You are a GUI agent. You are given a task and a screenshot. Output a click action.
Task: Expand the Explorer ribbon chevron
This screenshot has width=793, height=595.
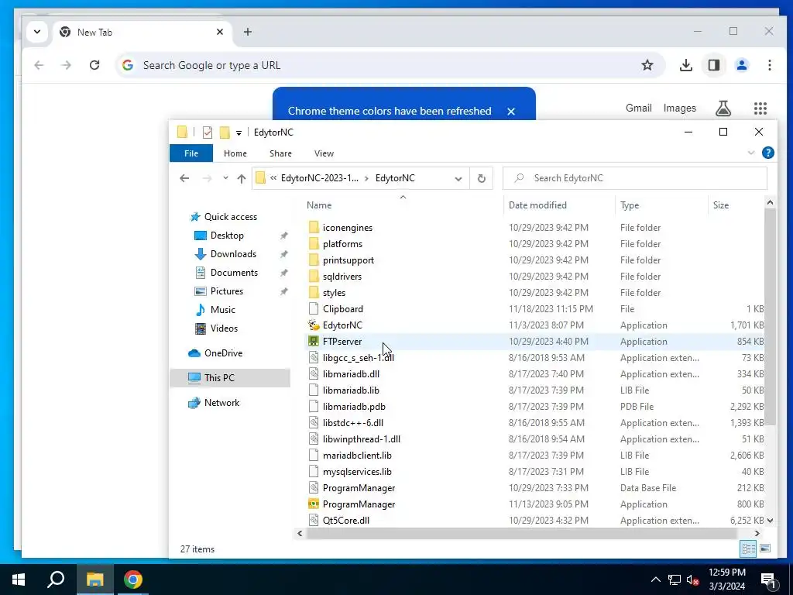pos(751,153)
